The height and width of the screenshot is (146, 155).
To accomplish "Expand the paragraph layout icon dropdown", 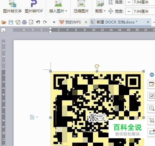I will click(37, 117).
